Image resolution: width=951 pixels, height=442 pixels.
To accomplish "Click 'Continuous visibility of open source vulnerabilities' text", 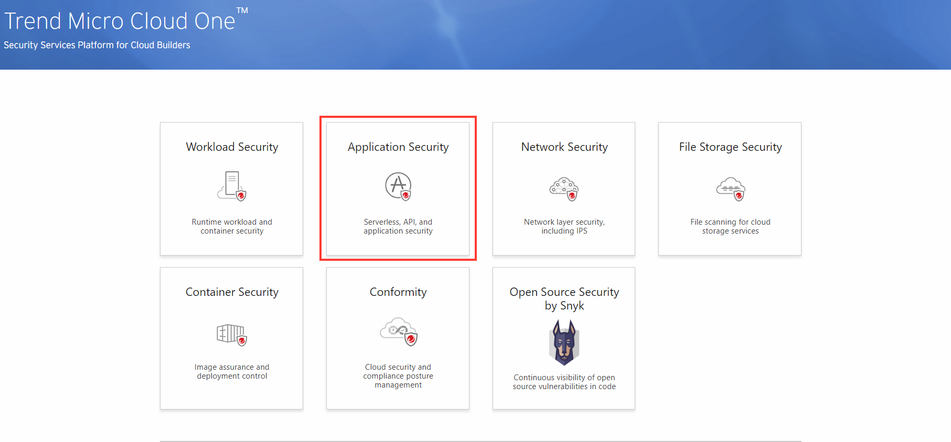I will [564, 382].
